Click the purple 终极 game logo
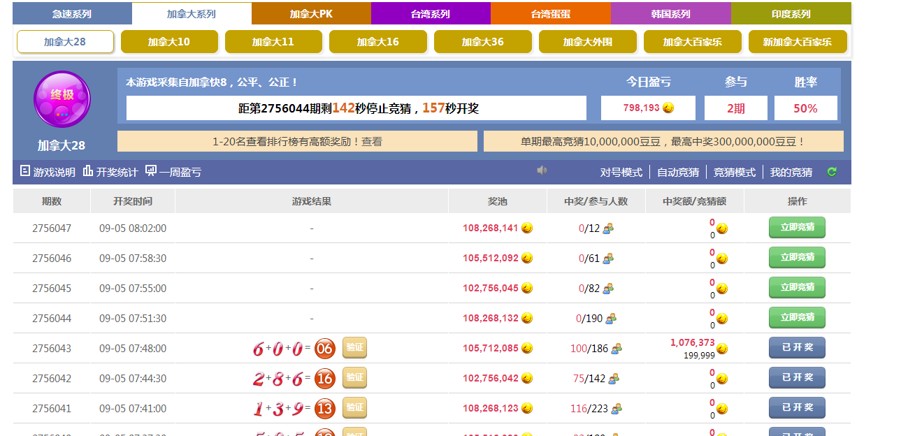This screenshot has height=436, width=908. point(62,99)
